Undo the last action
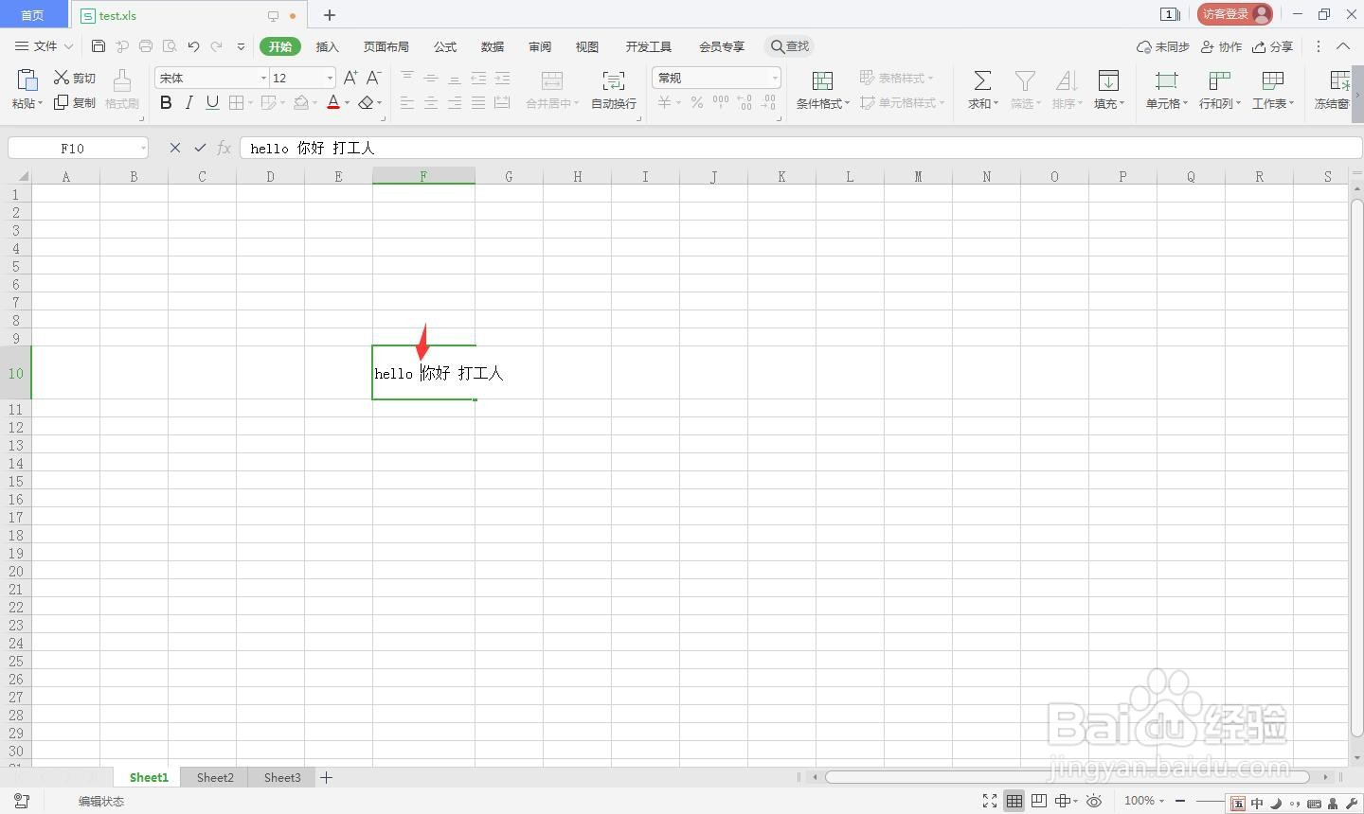This screenshot has height=814, width=1364. click(193, 45)
